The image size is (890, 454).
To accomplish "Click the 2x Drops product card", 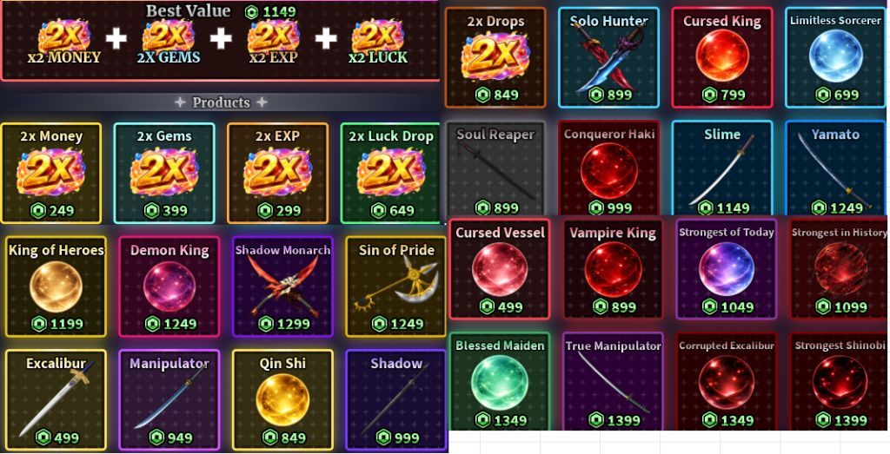I will 495,57.
